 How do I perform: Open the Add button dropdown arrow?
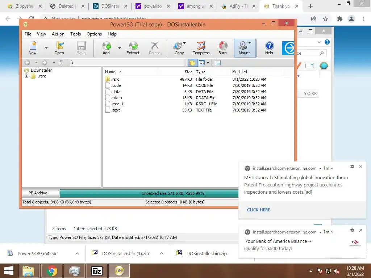[x=120, y=48]
